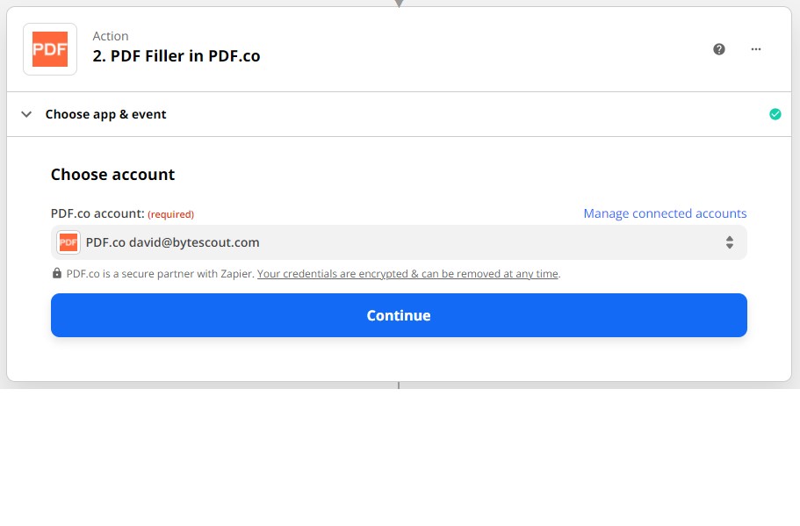The width and height of the screenshot is (800, 526).
Task: Click the Action label above the title
Action: point(110,36)
